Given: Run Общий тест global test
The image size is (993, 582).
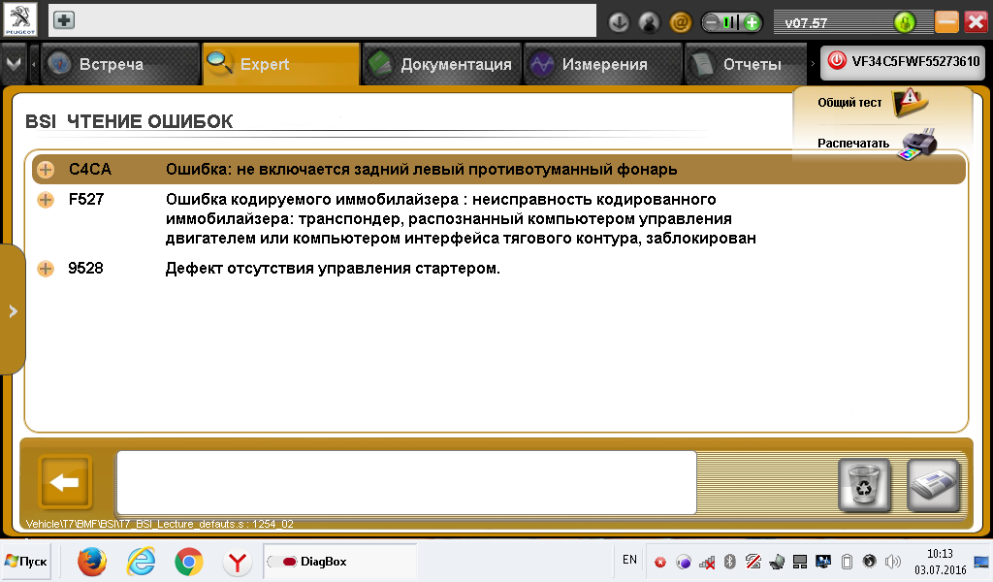Looking at the screenshot, I should point(873,102).
